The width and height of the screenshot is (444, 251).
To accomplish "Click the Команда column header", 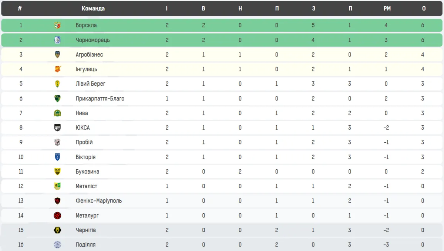I will click(x=93, y=9).
